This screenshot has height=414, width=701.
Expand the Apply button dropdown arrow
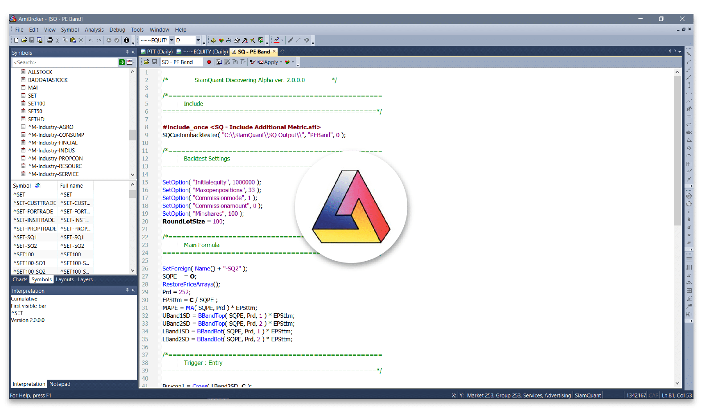coord(281,62)
